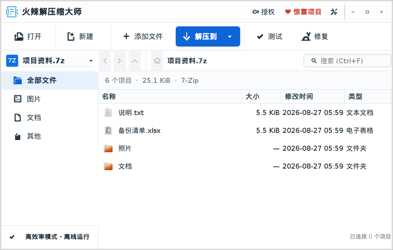Click the 6 个项目 summary text
Image resolution: width=393 pixels, height=250 pixels.
tap(118, 81)
